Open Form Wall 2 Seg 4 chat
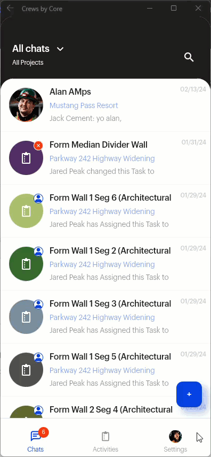211x457 pixels. [106, 409]
